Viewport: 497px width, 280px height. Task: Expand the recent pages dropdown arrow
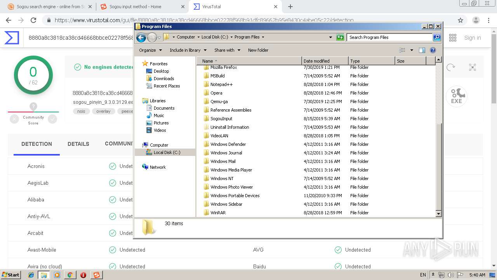[x=159, y=37]
